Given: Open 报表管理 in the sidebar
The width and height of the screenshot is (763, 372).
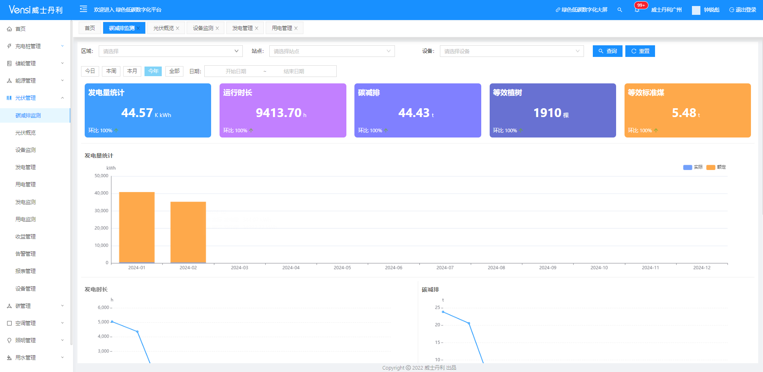Looking at the screenshot, I should [x=25, y=271].
